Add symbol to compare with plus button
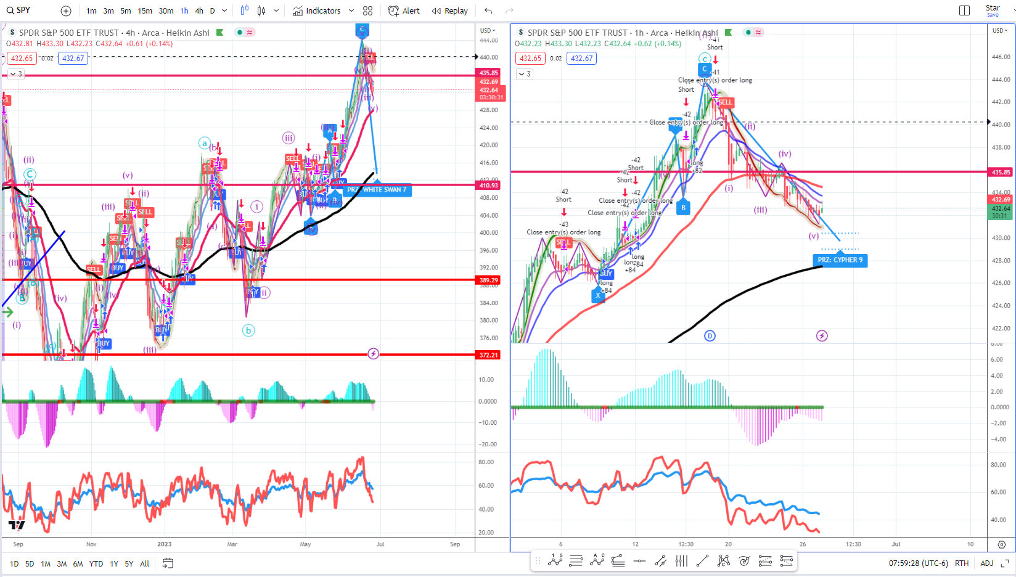This screenshot has width=1016, height=577. pos(66,10)
